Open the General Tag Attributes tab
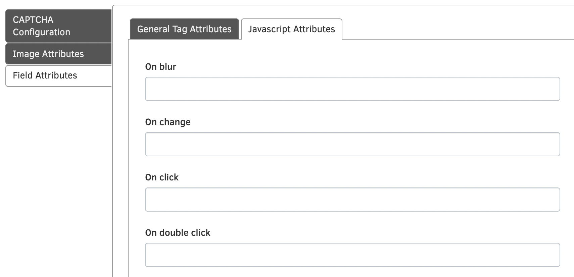Viewport: 574px width, 277px height. coord(184,29)
